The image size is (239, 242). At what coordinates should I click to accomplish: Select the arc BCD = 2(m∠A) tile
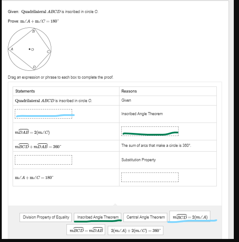tap(190, 216)
